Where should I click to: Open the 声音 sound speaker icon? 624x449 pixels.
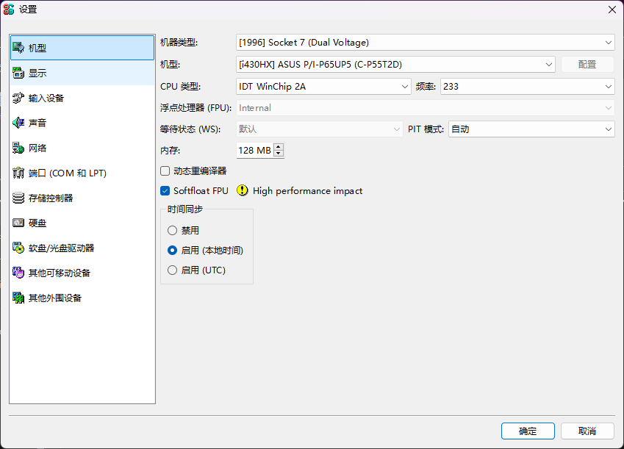(18, 123)
